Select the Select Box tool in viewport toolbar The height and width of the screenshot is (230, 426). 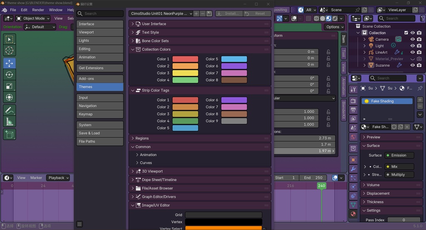pyautogui.click(x=9, y=40)
